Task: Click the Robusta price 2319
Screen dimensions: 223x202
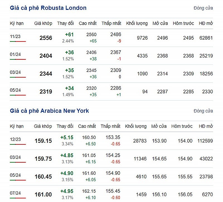Action: click(46, 92)
